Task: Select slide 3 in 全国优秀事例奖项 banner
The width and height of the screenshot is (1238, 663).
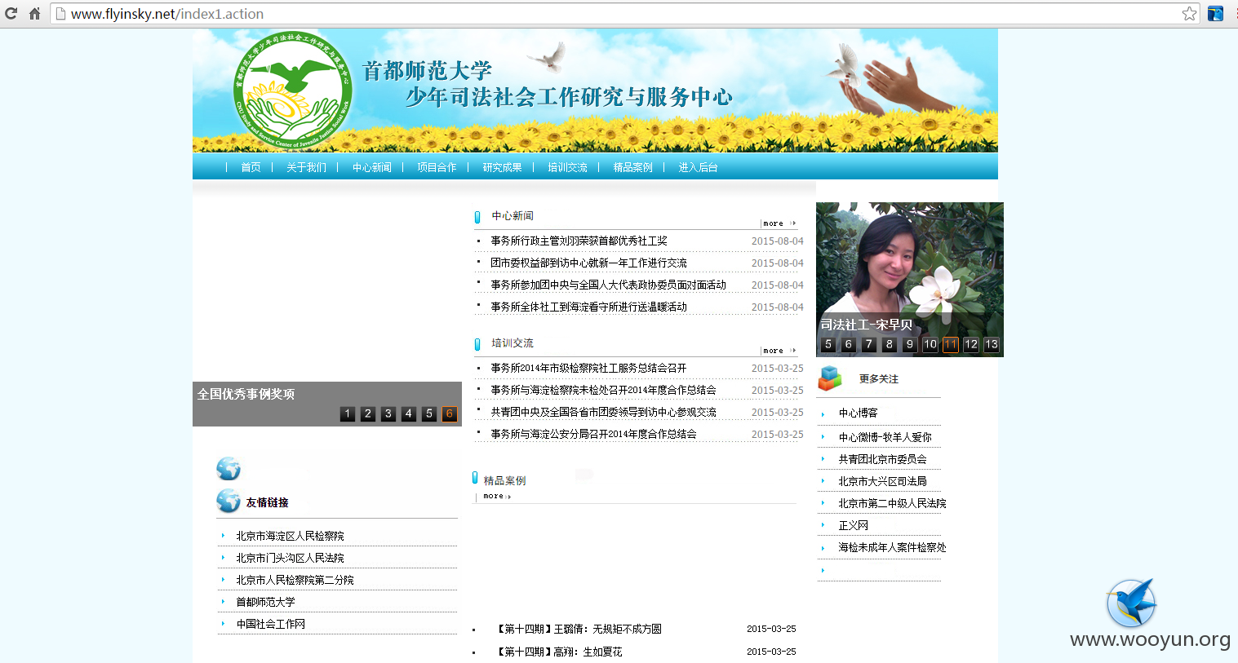Action: point(388,413)
